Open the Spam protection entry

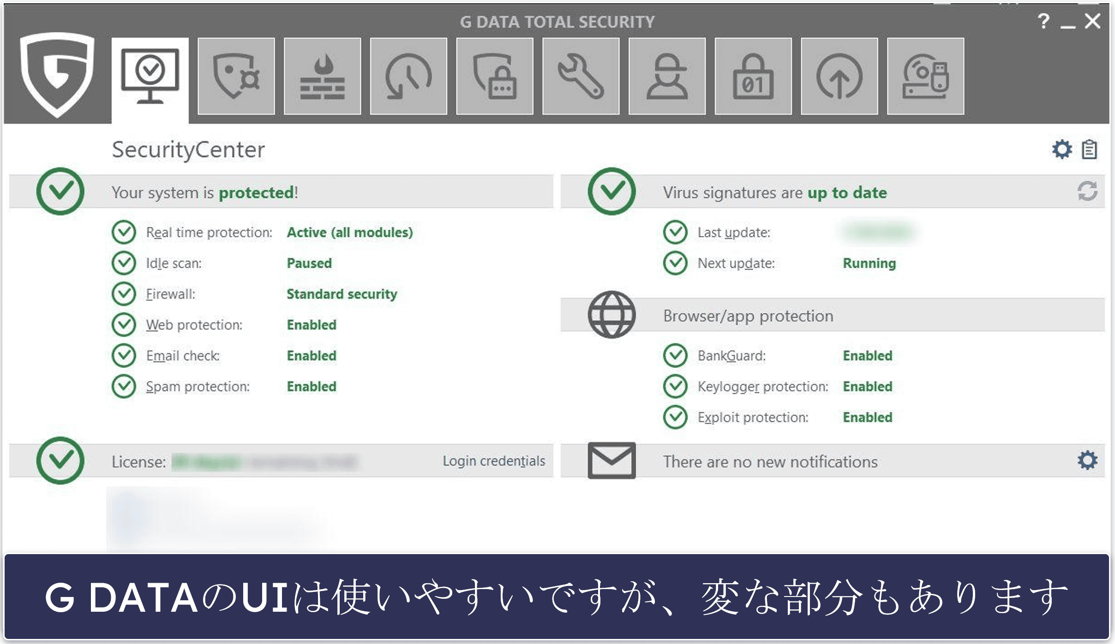(x=198, y=387)
